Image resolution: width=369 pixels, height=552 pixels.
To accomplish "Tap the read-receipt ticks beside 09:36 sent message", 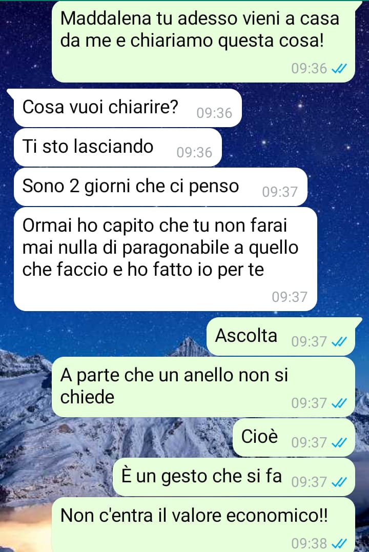I will coord(339,68).
